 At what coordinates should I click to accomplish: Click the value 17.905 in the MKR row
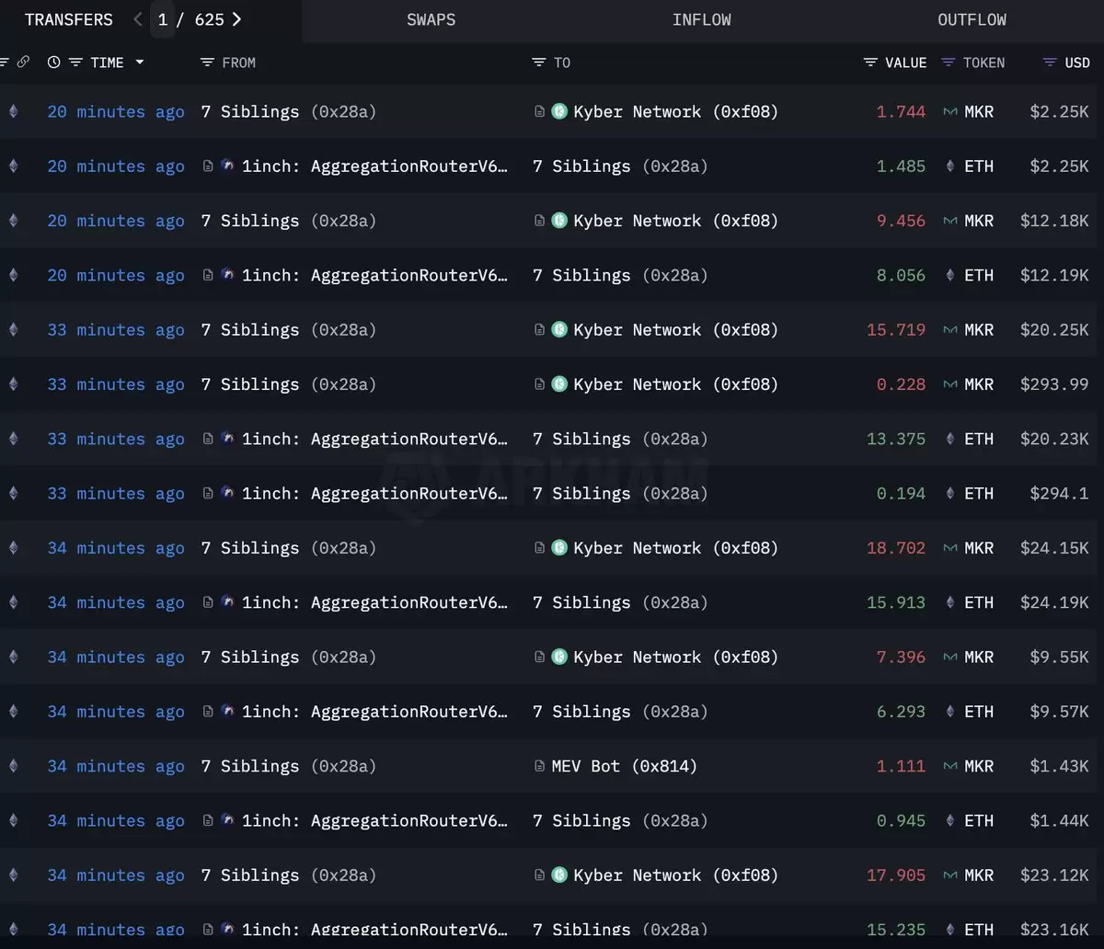(x=896, y=875)
